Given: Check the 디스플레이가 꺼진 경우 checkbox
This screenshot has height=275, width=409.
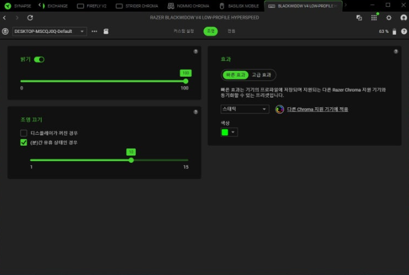Looking at the screenshot, I should [x=24, y=133].
